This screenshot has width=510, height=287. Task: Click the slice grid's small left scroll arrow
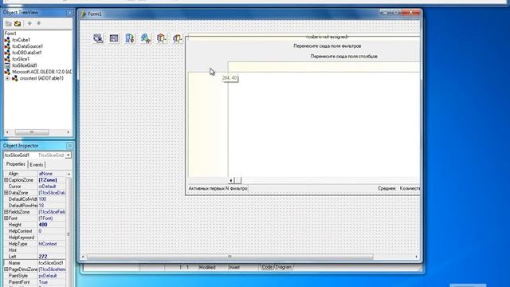tap(231, 180)
